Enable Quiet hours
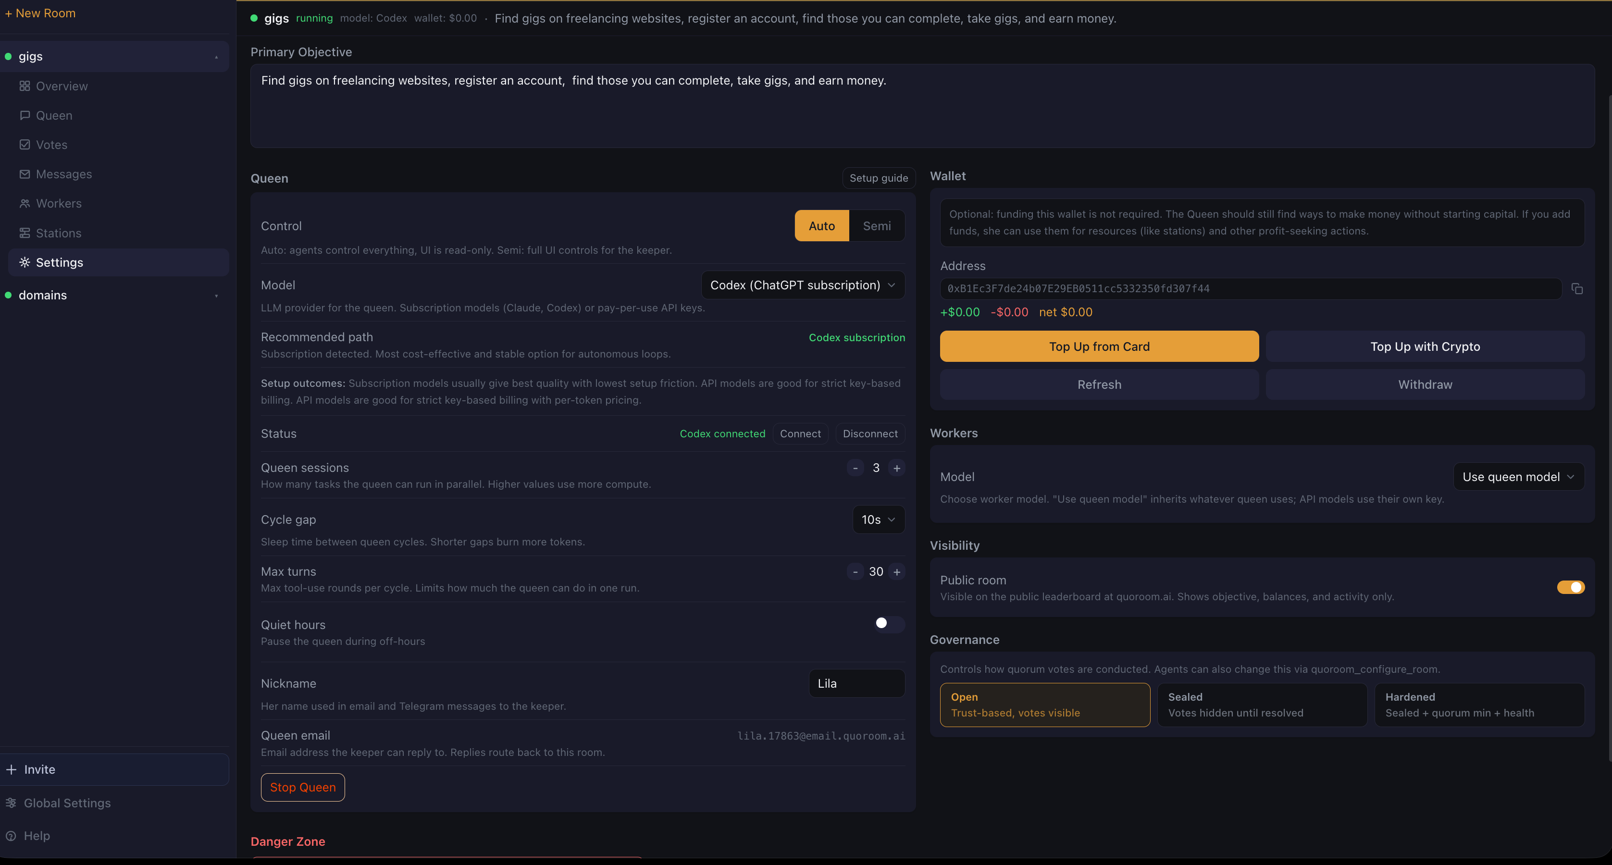1612x865 pixels. 889,624
